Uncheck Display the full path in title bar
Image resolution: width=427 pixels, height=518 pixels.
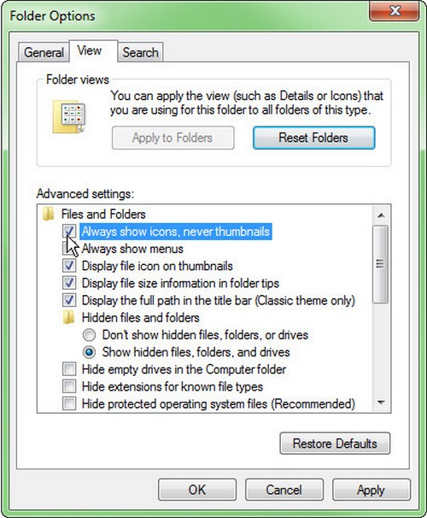click(69, 300)
